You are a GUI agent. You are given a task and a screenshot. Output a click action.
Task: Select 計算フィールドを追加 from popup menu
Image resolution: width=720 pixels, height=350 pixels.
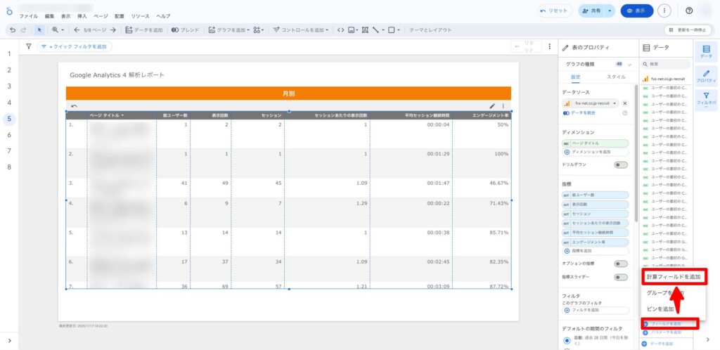click(674, 277)
